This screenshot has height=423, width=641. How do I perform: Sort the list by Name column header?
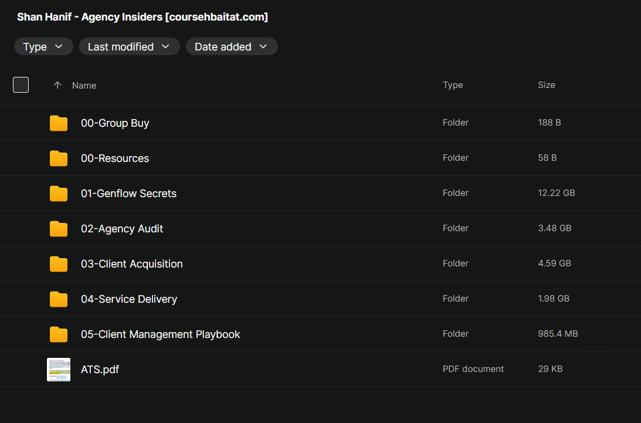[84, 86]
